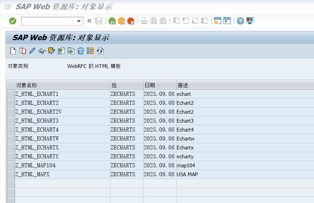Click the 描述 column header
This screenshot has width=314, height=203.
(245, 85)
